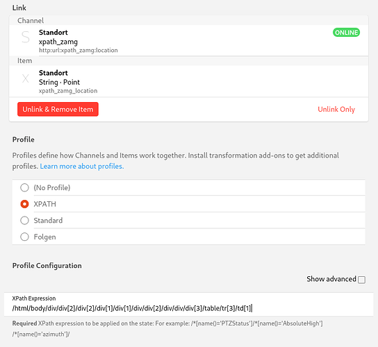Click Unlink & Remove Item button
Screen dimensions: 378x347
(58, 109)
